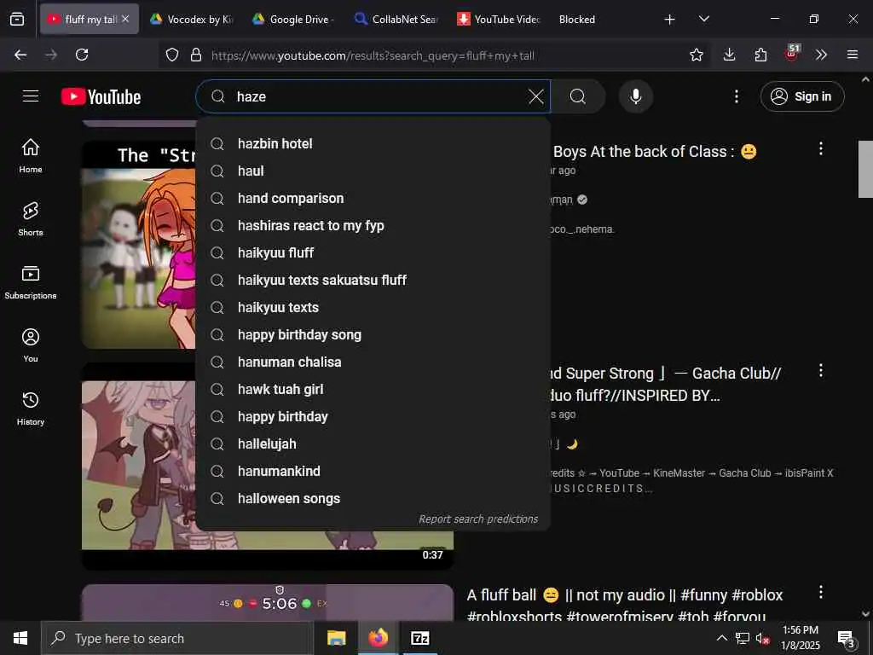Click the YouTube logo

pos(101,97)
